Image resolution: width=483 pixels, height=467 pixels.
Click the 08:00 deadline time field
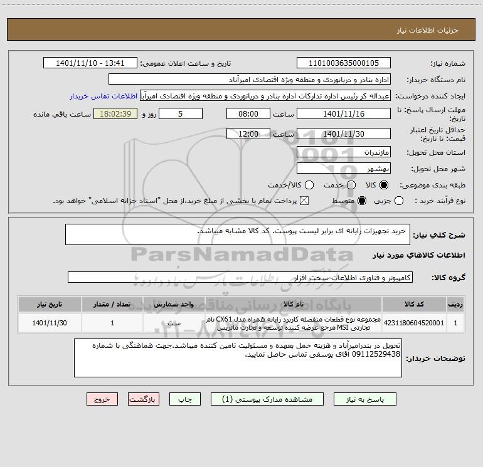(248, 113)
